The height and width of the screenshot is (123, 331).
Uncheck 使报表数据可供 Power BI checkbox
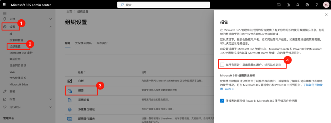[222, 101]
